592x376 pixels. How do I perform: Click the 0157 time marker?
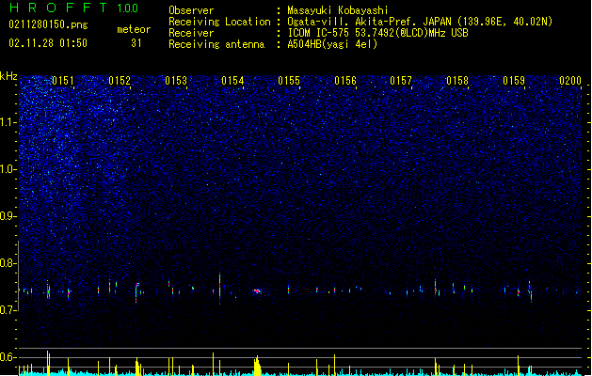[401, 81]
